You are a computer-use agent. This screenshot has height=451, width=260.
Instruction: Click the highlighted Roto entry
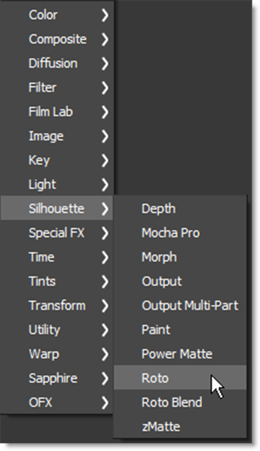[155, 378]
